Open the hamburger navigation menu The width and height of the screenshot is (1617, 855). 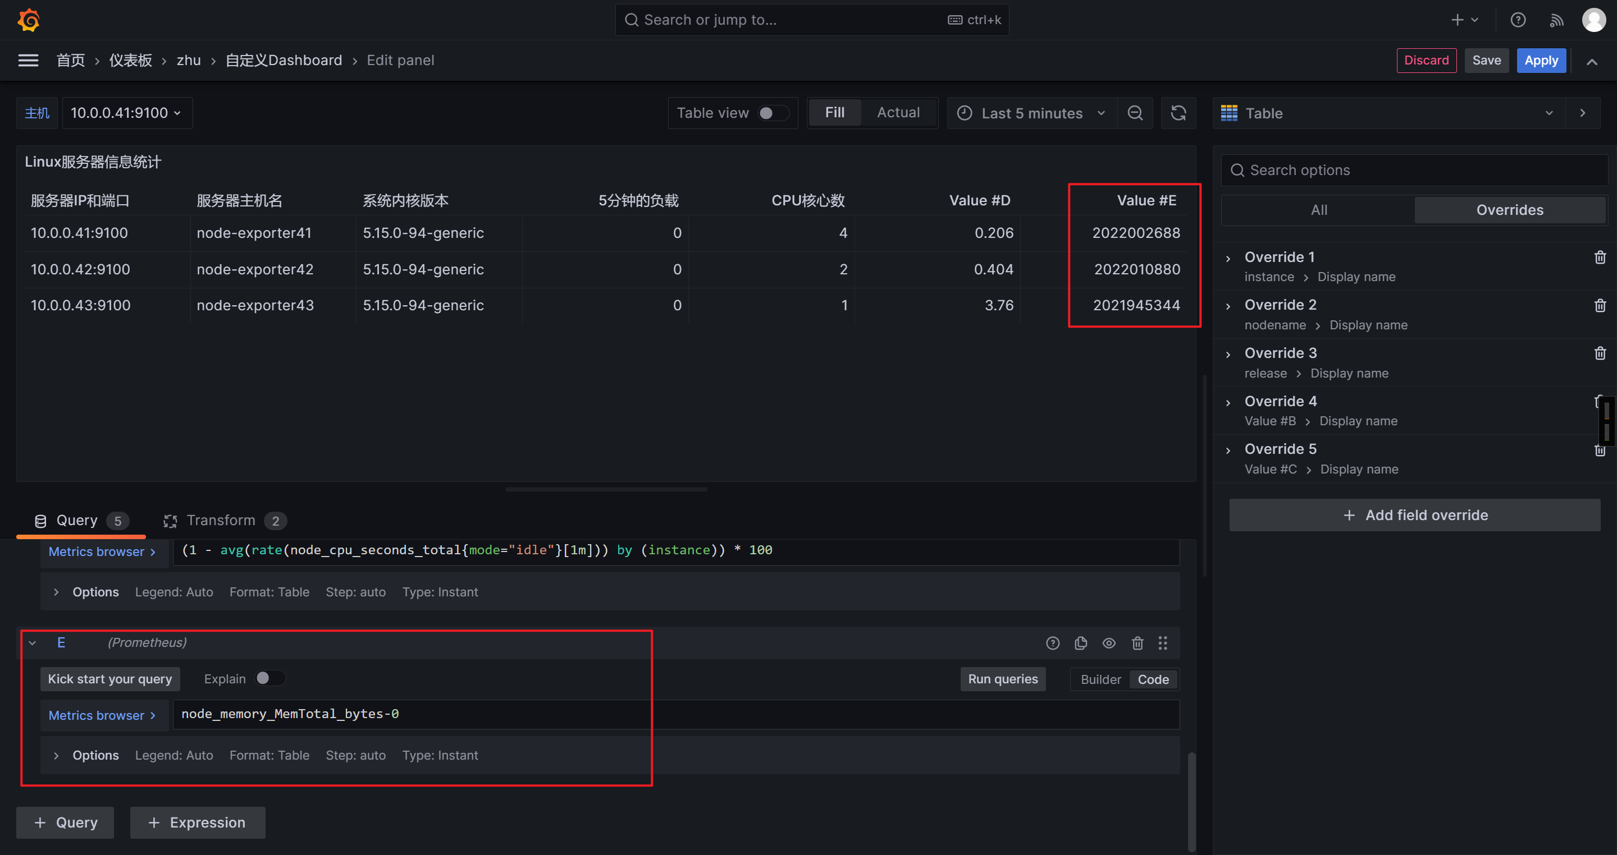(x=28, y=60)
